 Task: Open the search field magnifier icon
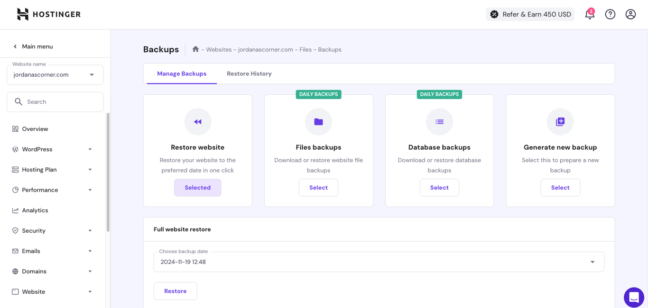pyautogui.click(x=19, y=101)
